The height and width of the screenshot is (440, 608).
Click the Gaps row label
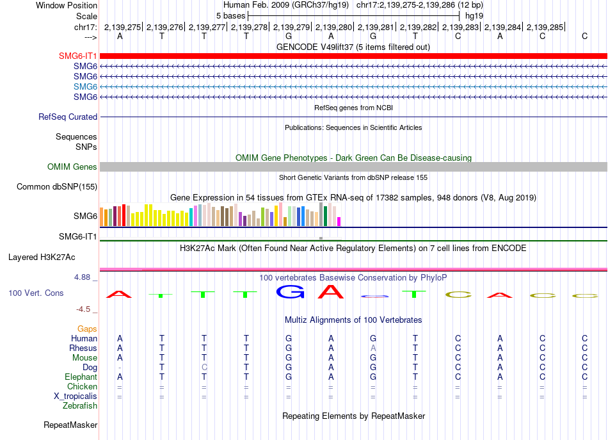click(x=87, y=329)
